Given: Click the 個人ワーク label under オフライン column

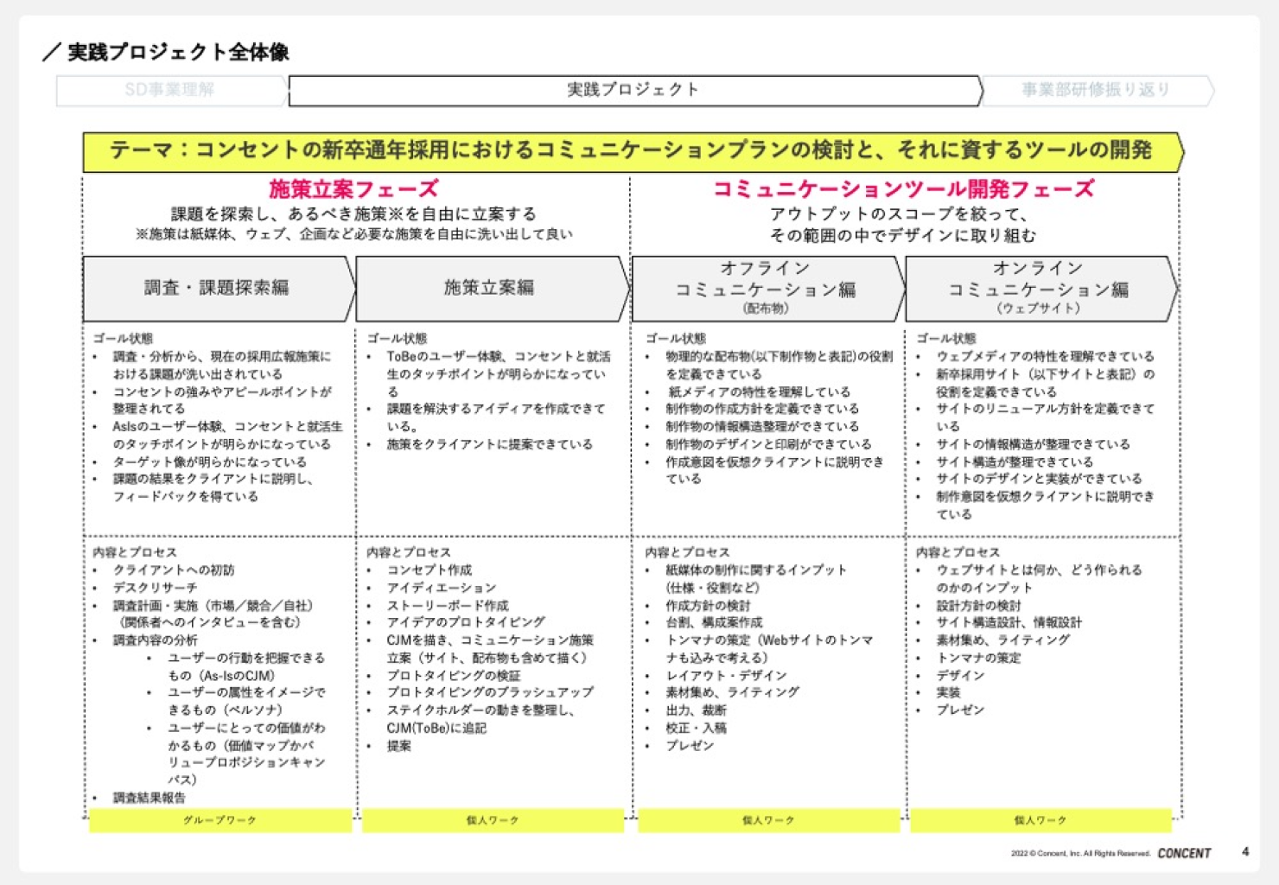Looking at the screenshot, I should [x=768, y=820].
